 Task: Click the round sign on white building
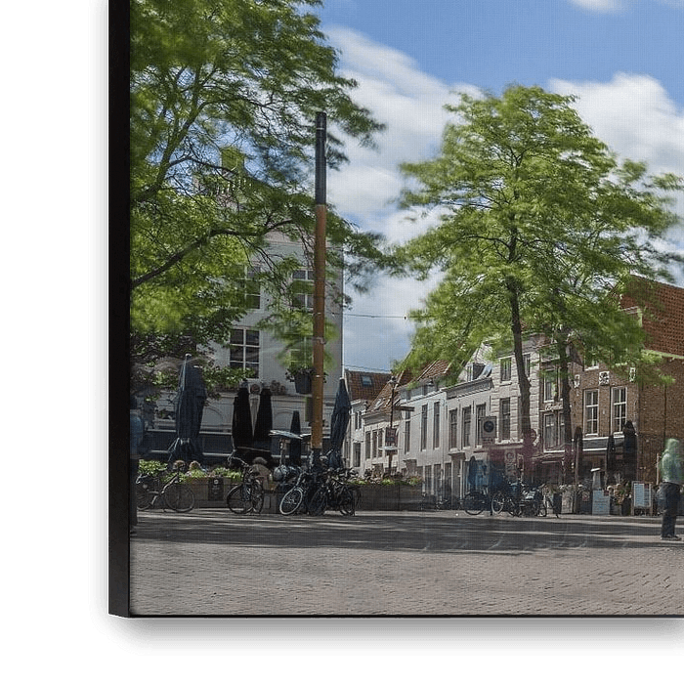488,425
